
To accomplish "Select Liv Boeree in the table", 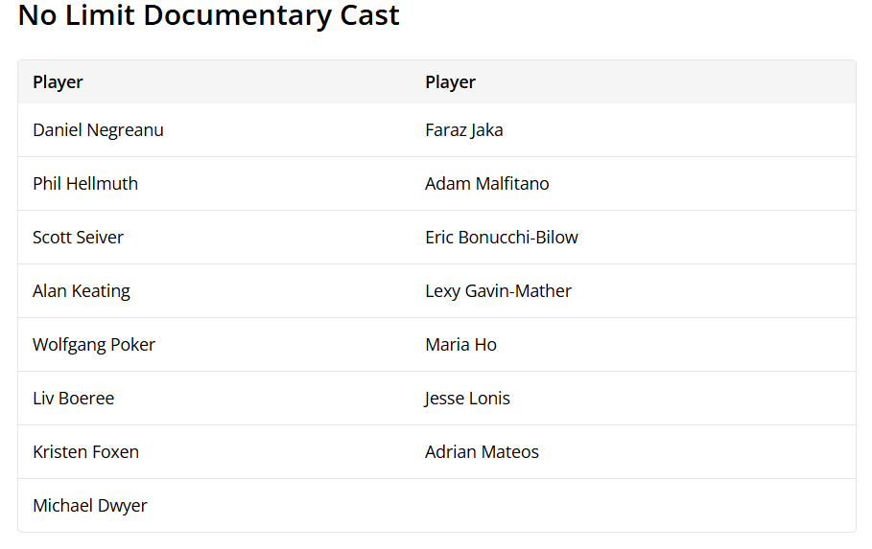I will (73, 399).
